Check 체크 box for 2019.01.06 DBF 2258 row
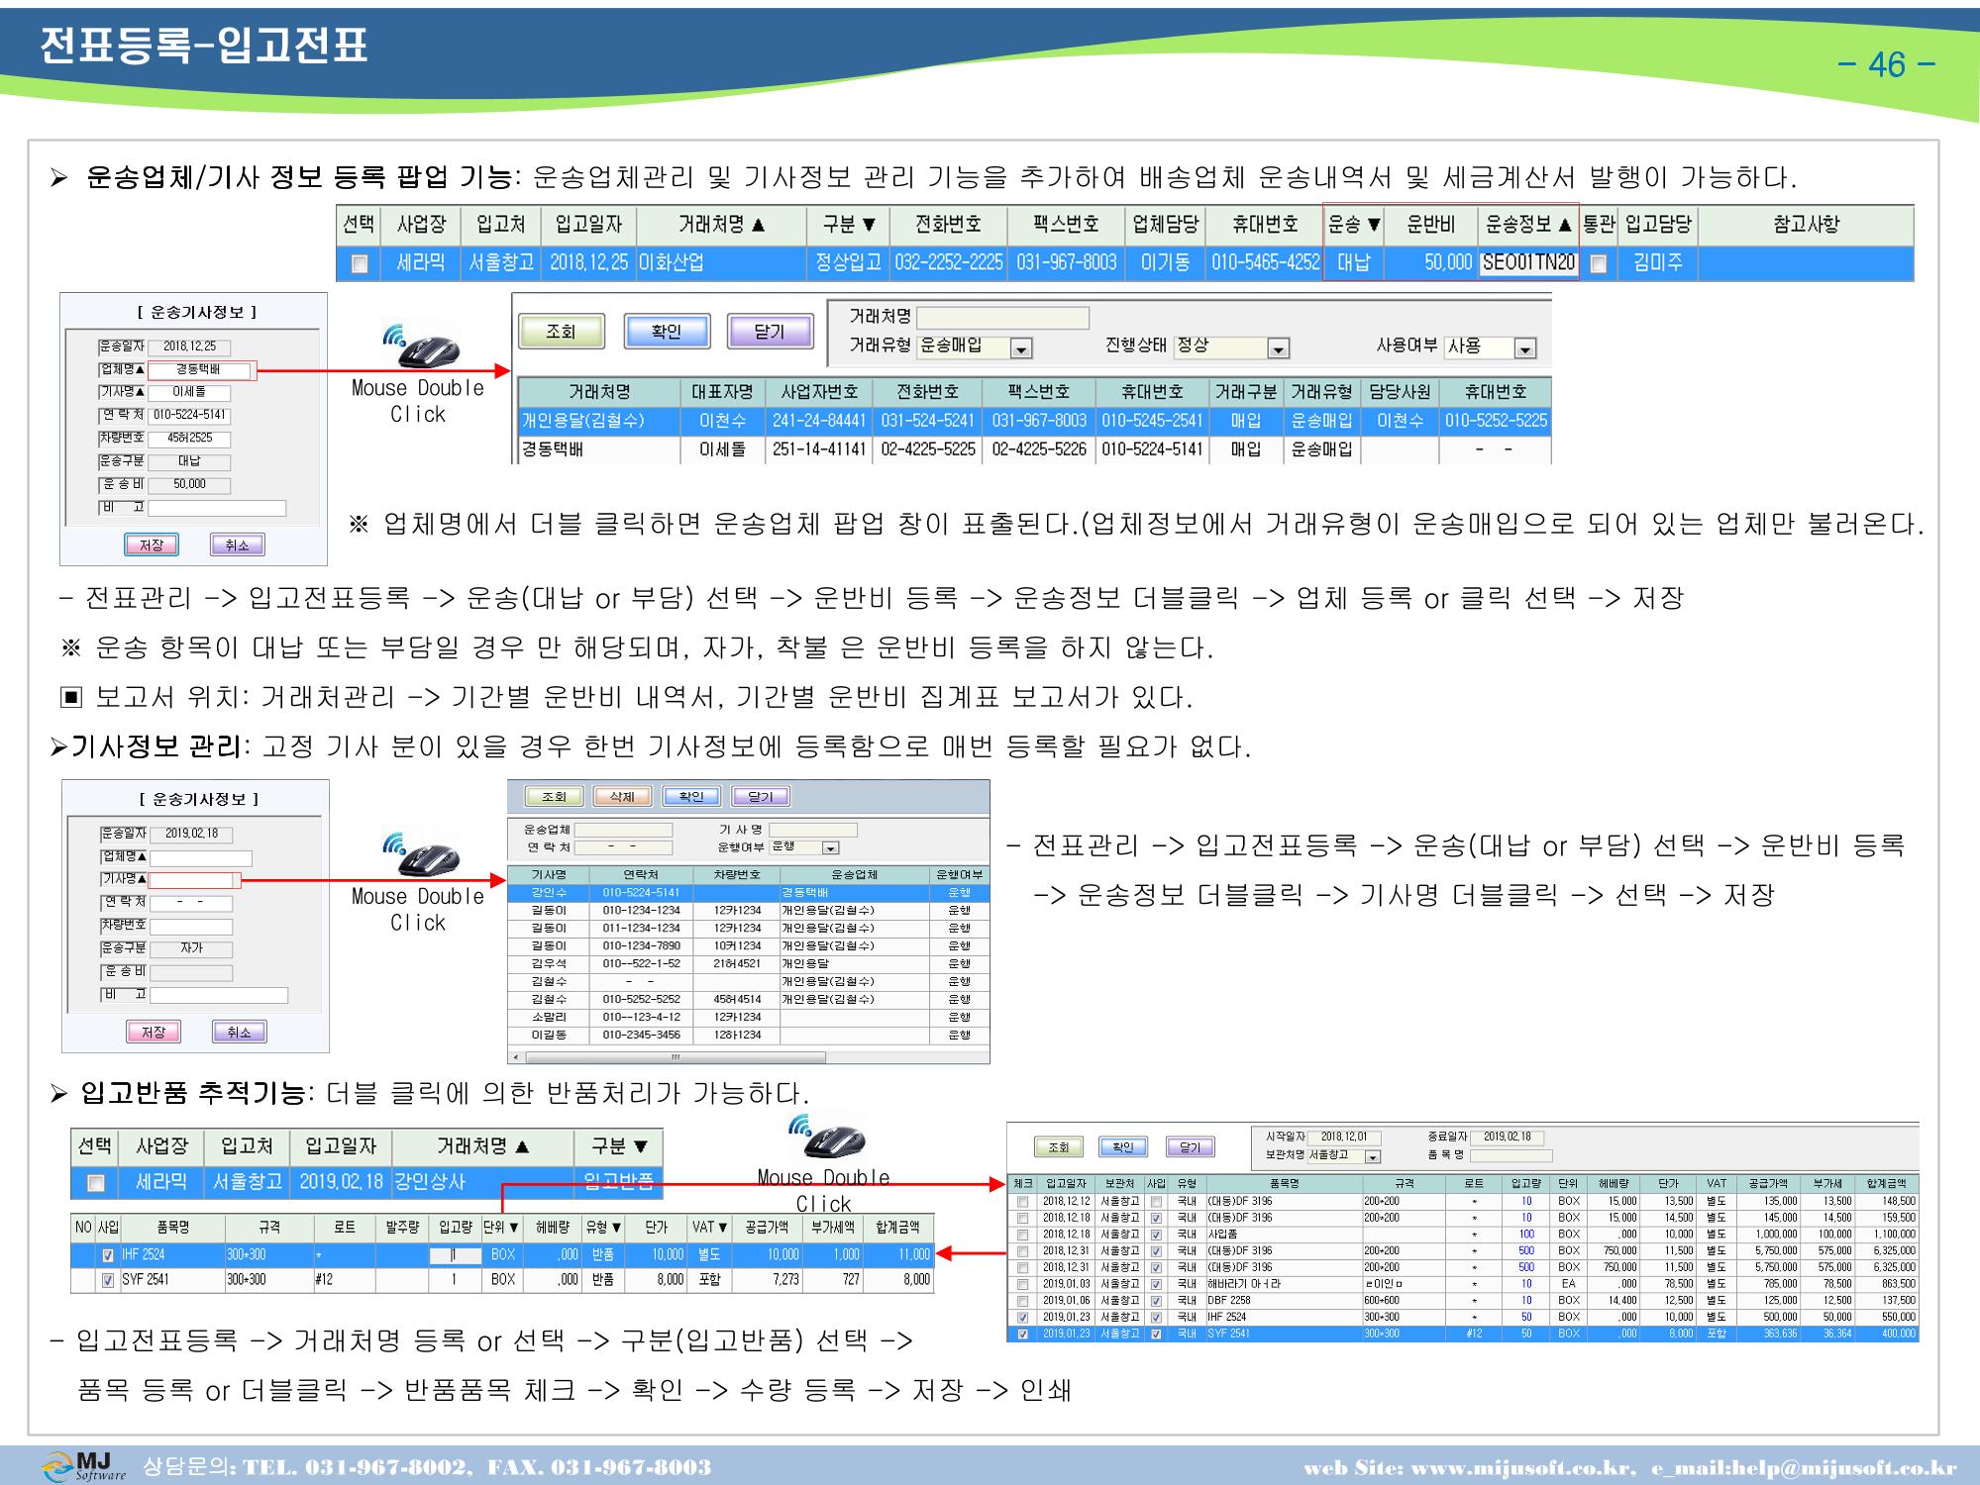1980x1485 pixels. point(1022,1300)
